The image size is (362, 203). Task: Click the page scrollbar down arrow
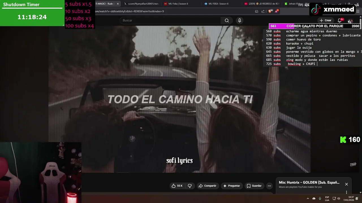(361, 192)
